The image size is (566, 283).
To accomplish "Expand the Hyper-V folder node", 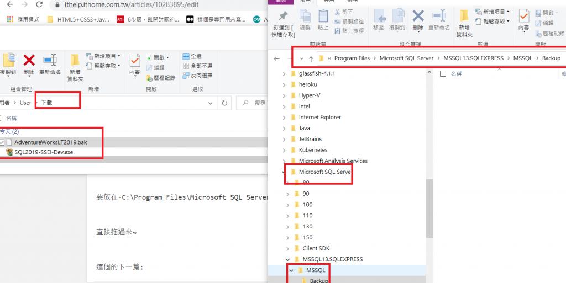I will point(284,95).
